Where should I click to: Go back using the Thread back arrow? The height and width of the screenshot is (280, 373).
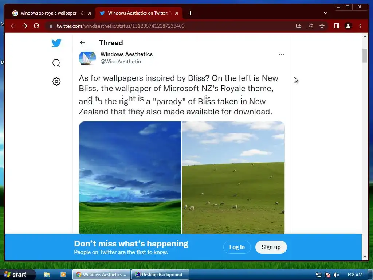(x=83, y=43)
